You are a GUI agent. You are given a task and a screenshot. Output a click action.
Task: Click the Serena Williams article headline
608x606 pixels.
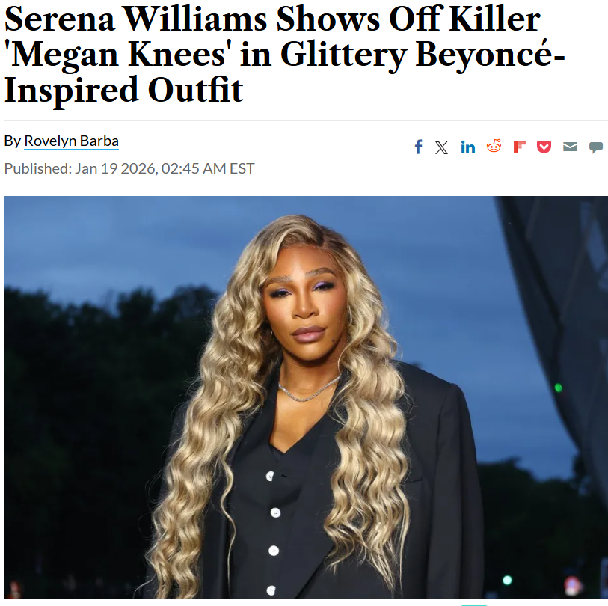pos(284,55)
